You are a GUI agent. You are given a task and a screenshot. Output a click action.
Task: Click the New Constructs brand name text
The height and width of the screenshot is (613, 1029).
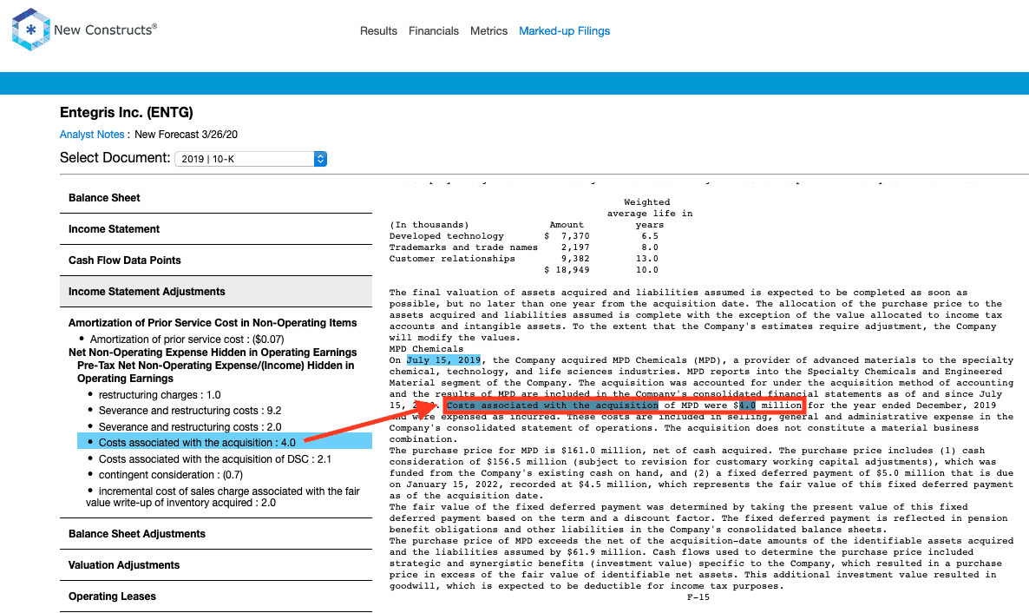pyautogui.click(x=105, y=30)
